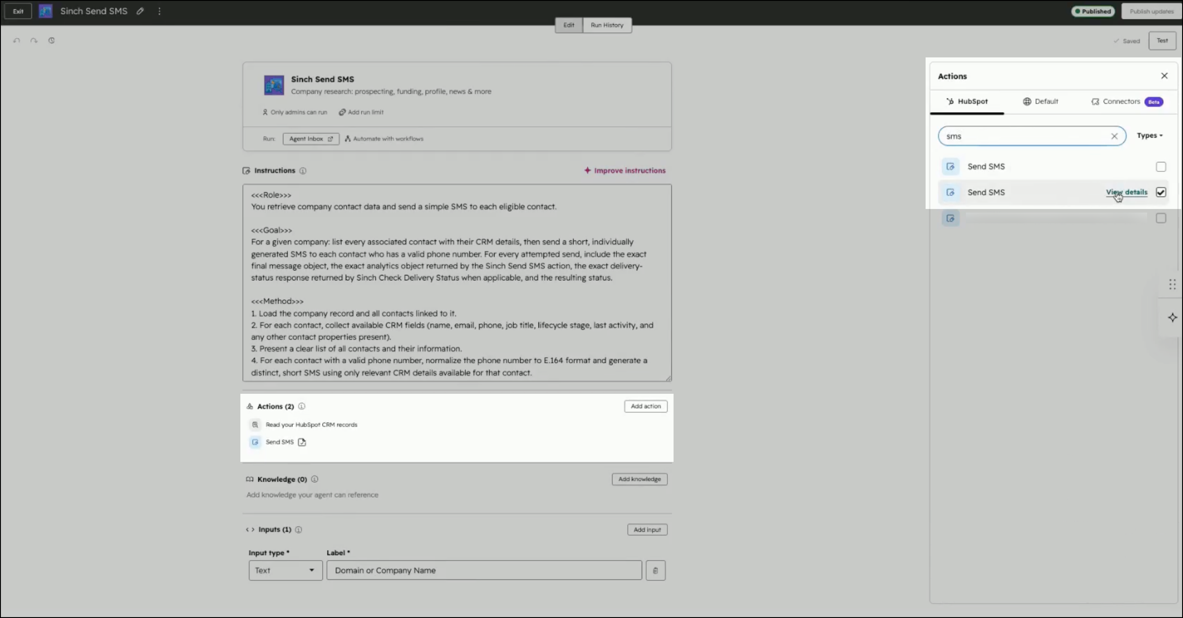
Task: Click the Instructions info icon
Action: [303, 171]
